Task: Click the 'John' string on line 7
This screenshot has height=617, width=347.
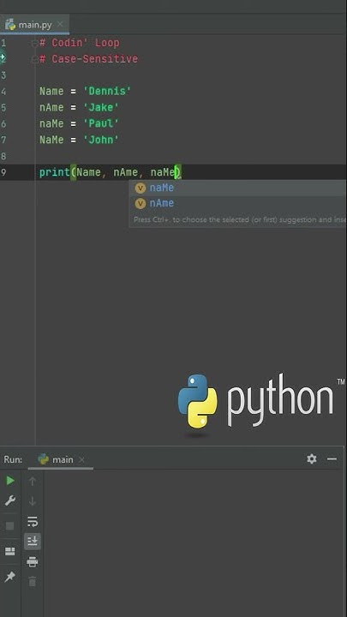Action: (101, 140)
